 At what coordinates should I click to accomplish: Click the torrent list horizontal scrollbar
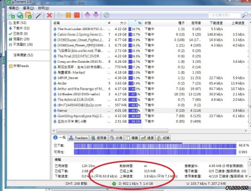pos(112,131)
